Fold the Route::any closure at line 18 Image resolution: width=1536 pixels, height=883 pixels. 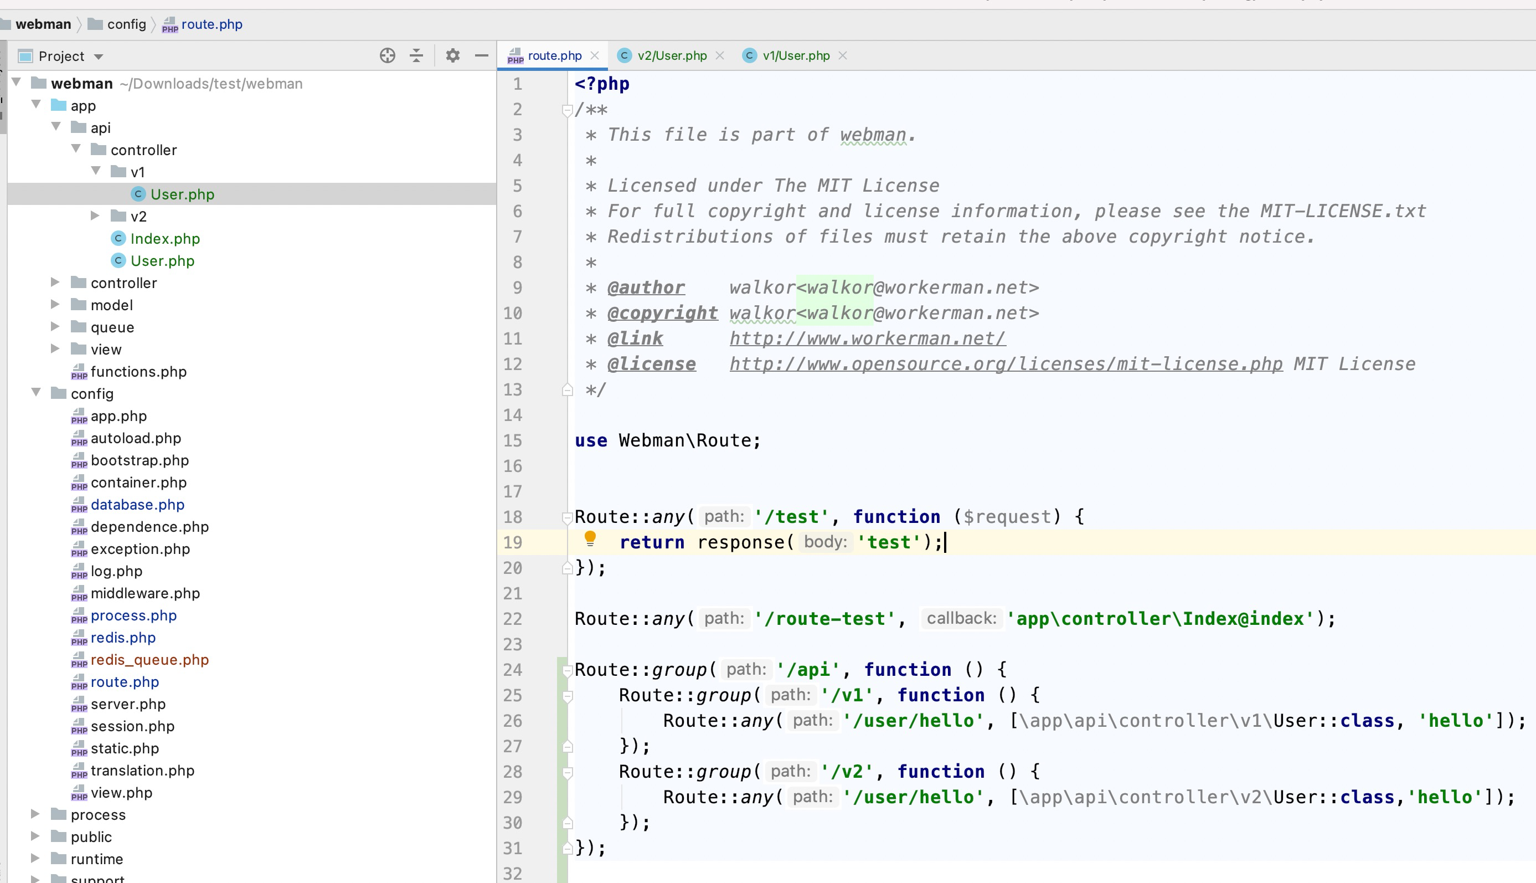pyautogui.click(x=568, y=517)
